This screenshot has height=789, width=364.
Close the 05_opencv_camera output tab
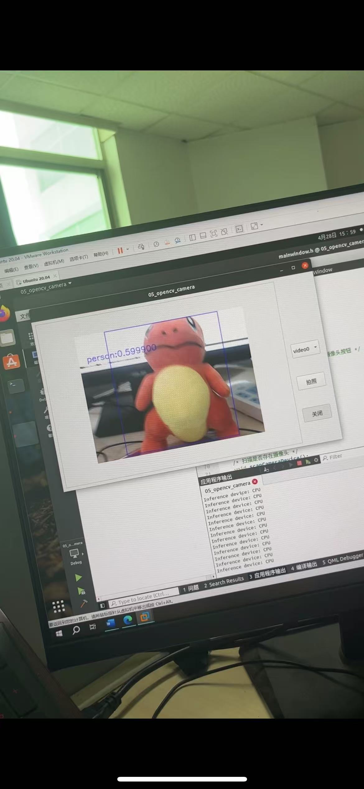[255, 481]
